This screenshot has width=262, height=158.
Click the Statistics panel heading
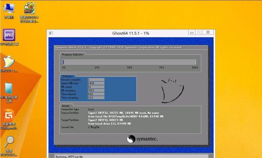click(x=67, y=76)
